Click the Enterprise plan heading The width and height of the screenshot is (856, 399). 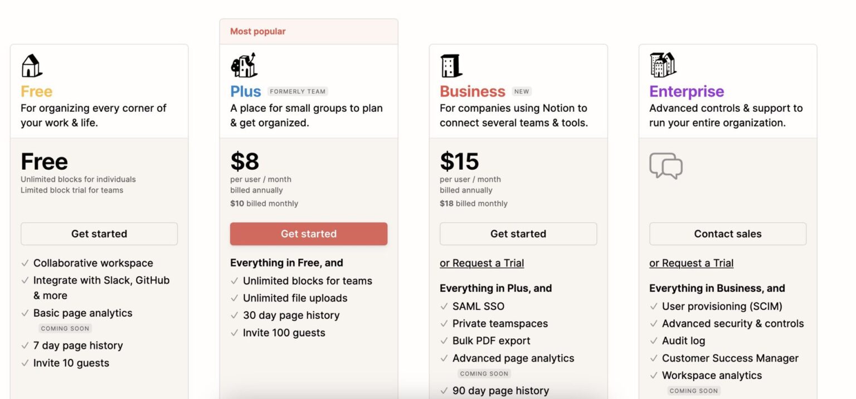coord(687,91)
